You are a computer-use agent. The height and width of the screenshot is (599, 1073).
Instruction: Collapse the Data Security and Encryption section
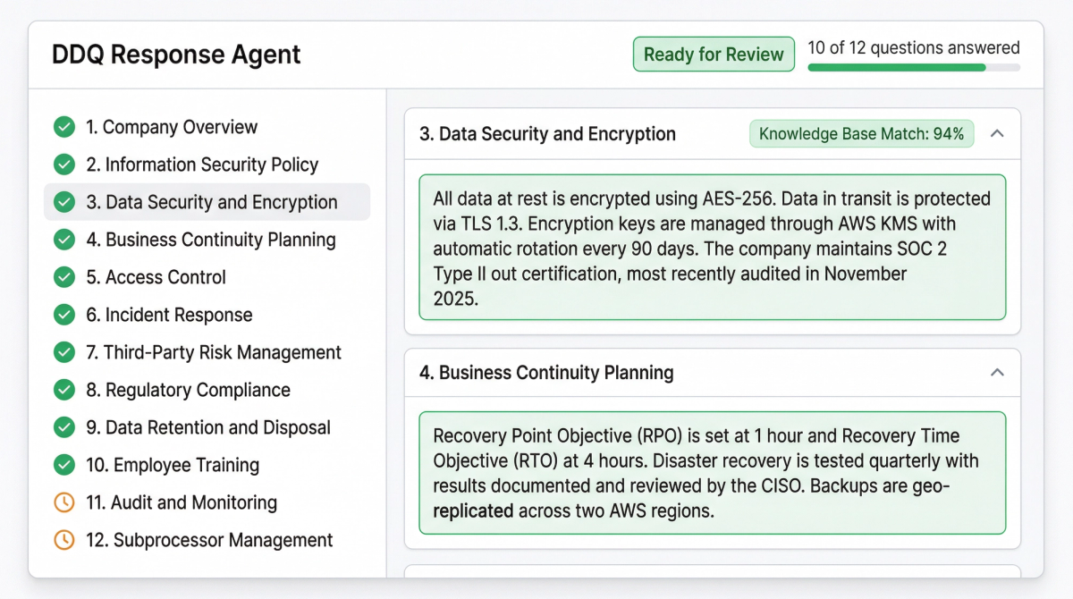(998, 134)
